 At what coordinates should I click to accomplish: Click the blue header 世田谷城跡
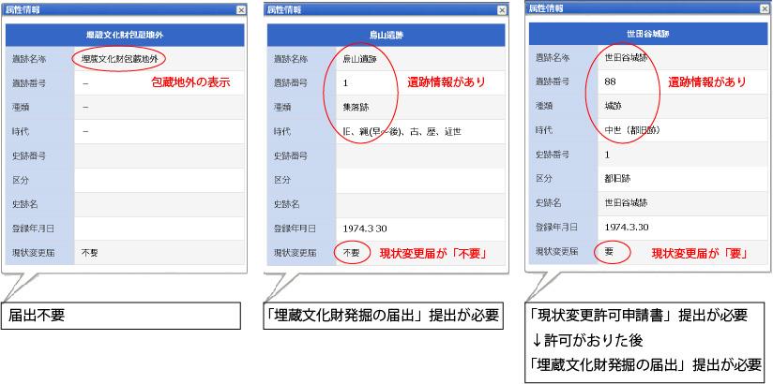(x=648, y=34)
